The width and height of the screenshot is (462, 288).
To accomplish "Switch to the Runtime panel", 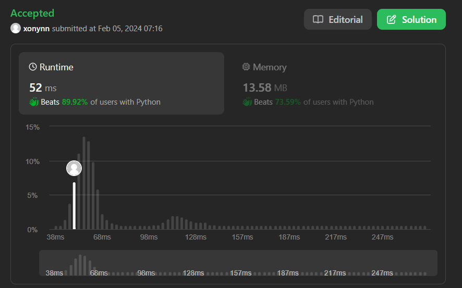I will [121, 83].
